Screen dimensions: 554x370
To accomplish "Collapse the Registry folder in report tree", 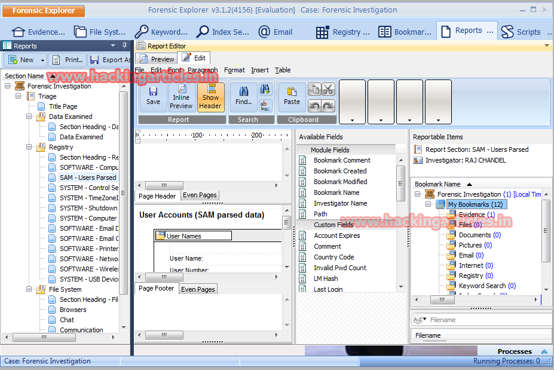I will pyautogui.click(x=29, y=147).
